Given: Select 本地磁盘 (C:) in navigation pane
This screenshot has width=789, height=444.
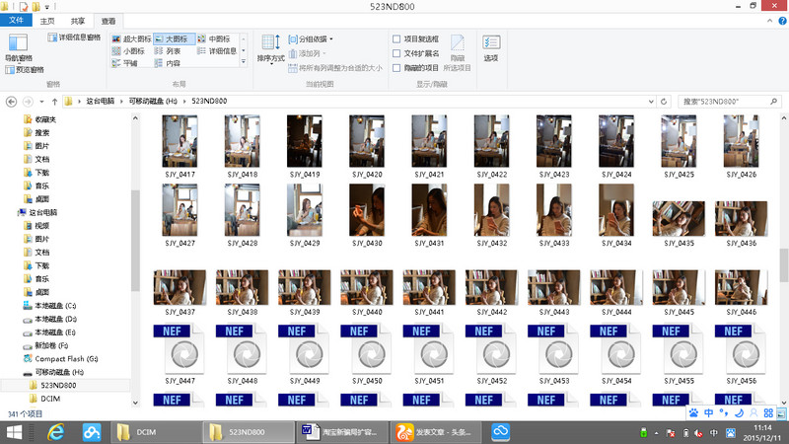Looking at the screenshot, I should click(55, 306).
